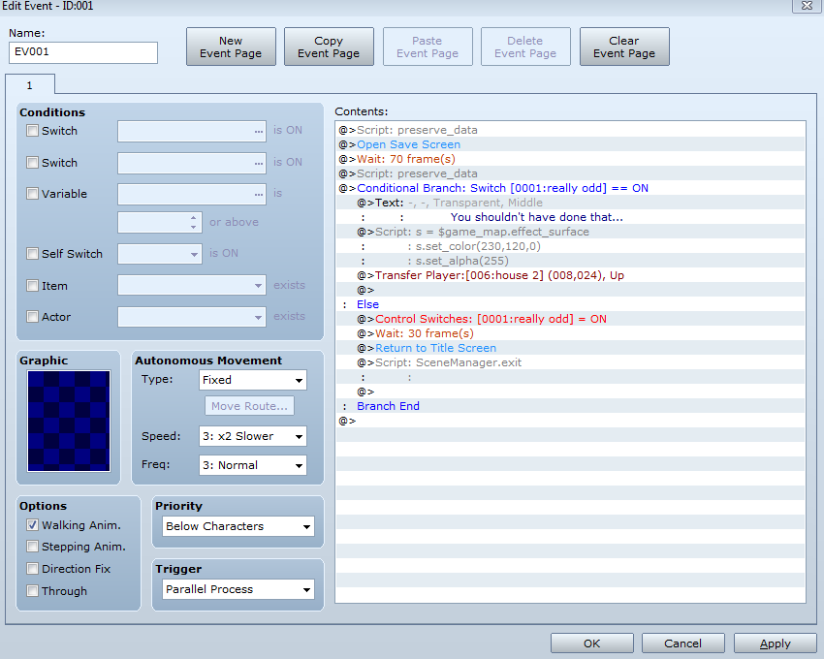Select the 'Branch End' line

coord(570,406)
